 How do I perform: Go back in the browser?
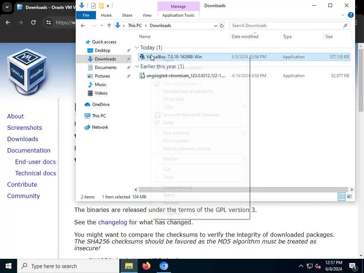[8, 22]
